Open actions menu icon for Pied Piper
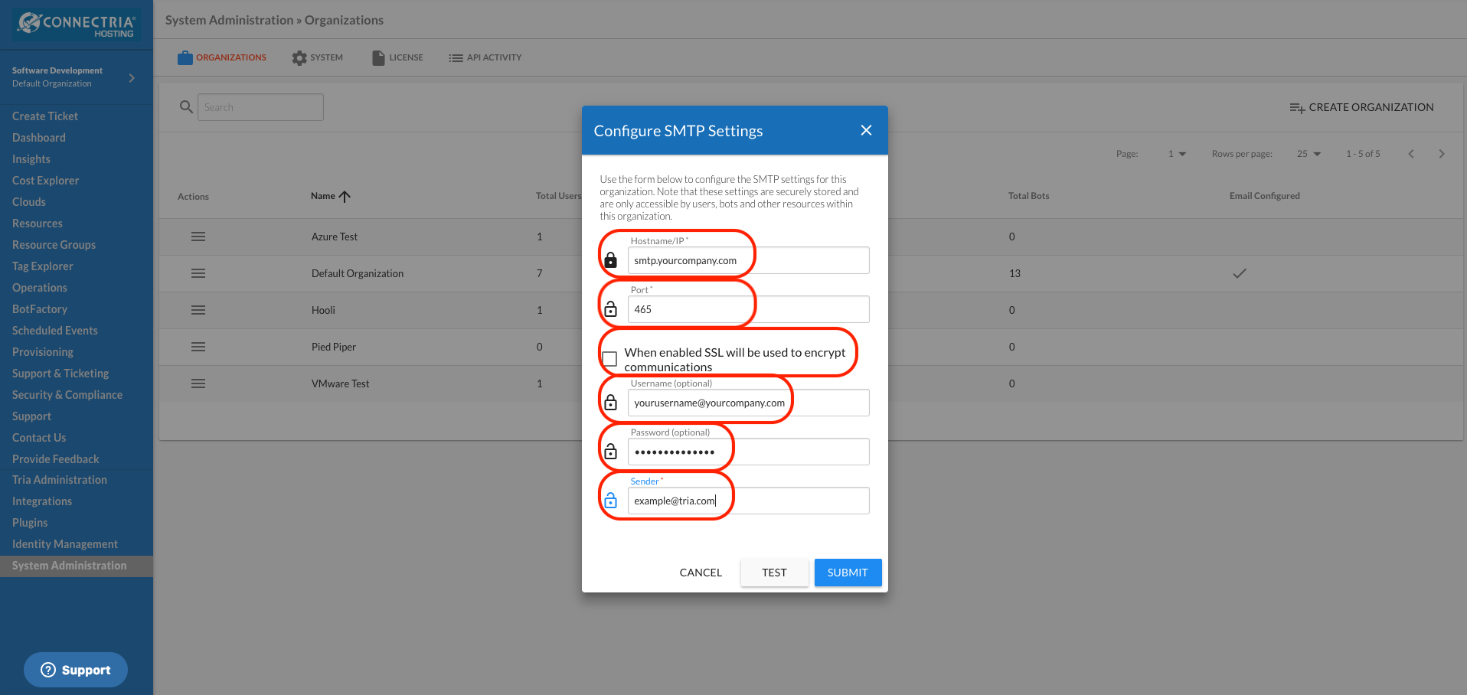 [198, 347]
